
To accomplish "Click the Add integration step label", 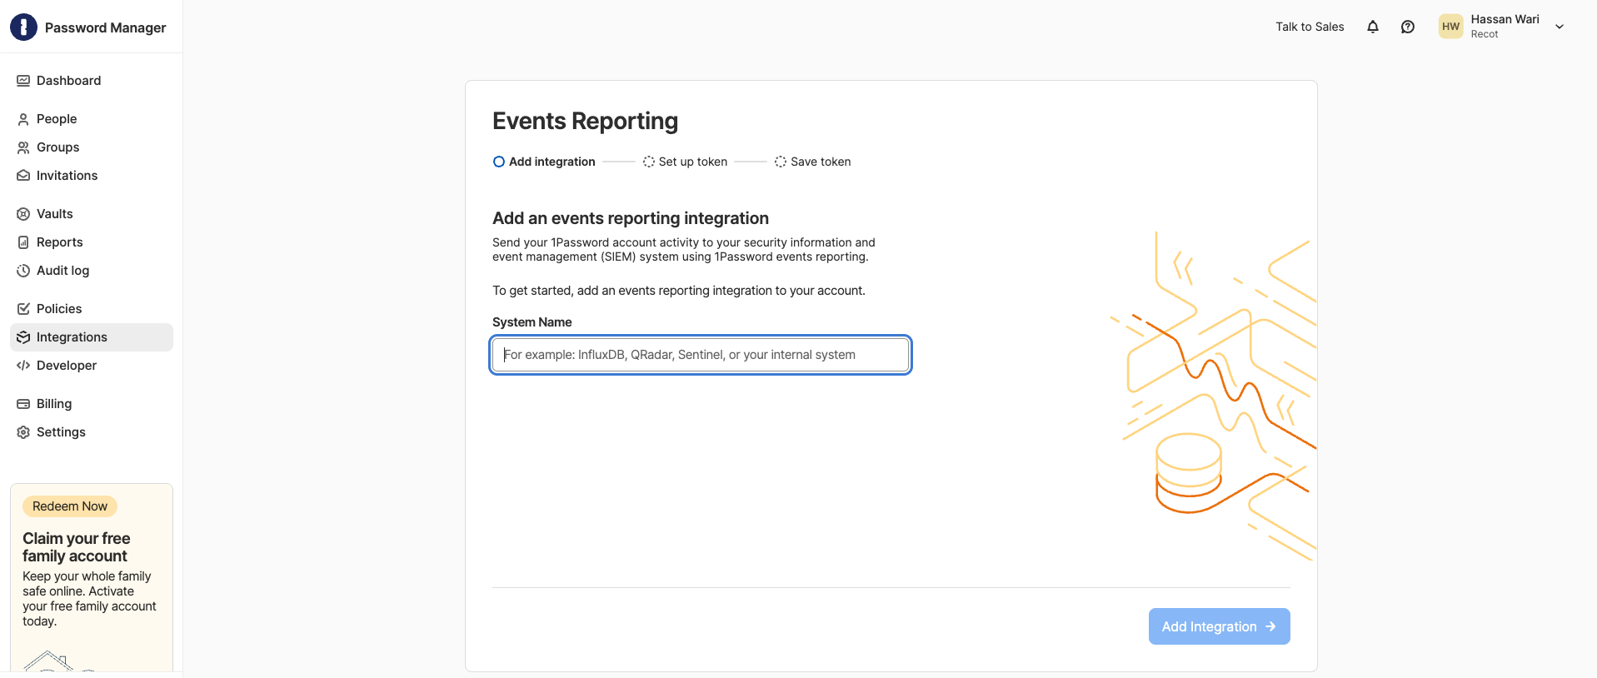I will pos(552,162).
